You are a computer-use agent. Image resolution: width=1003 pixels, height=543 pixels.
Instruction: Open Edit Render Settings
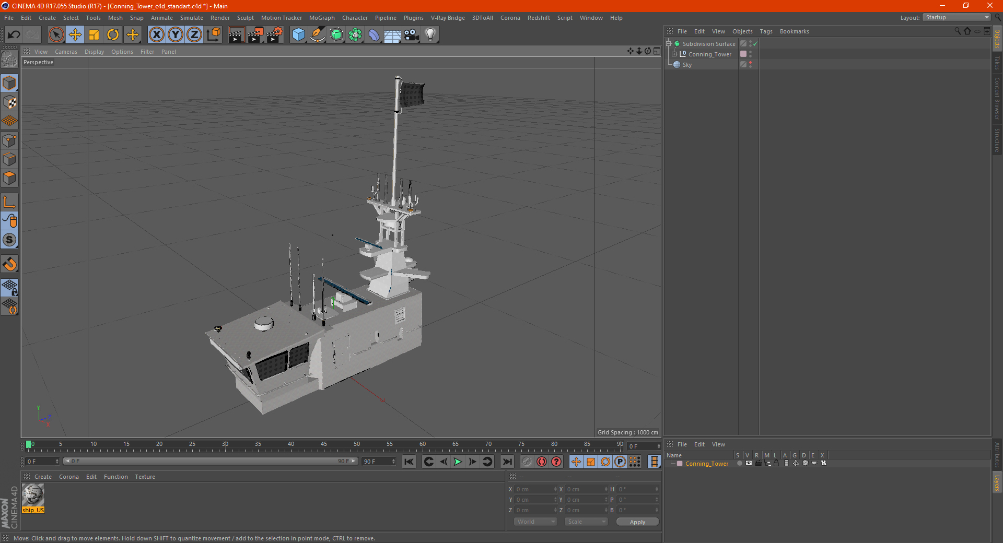pos(275,35)
